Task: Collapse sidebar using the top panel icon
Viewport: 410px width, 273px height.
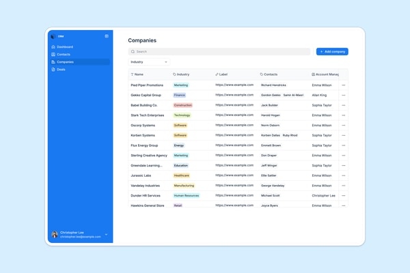Action: click(107, 36)
